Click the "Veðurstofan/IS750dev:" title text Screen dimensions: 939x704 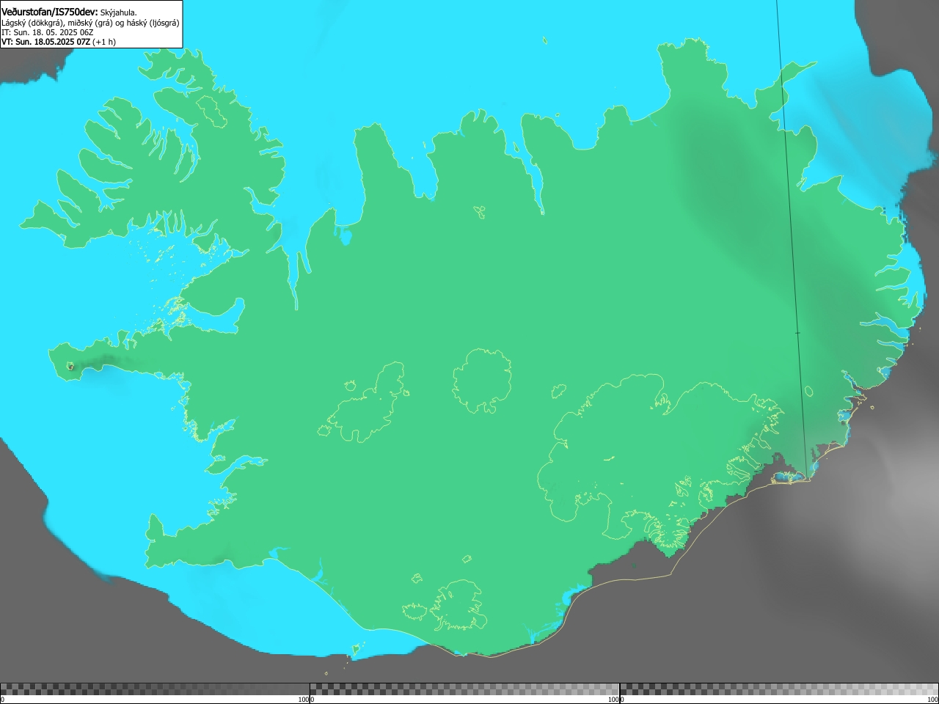pos(50,12)
